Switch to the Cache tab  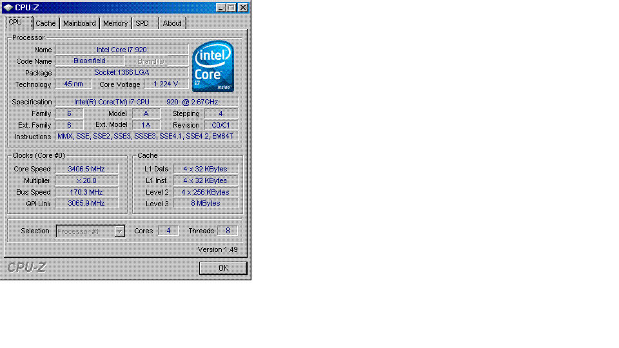45,23
